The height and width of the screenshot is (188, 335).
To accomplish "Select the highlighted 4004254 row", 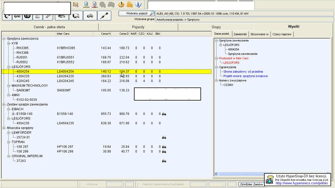I will click(107, 72).
